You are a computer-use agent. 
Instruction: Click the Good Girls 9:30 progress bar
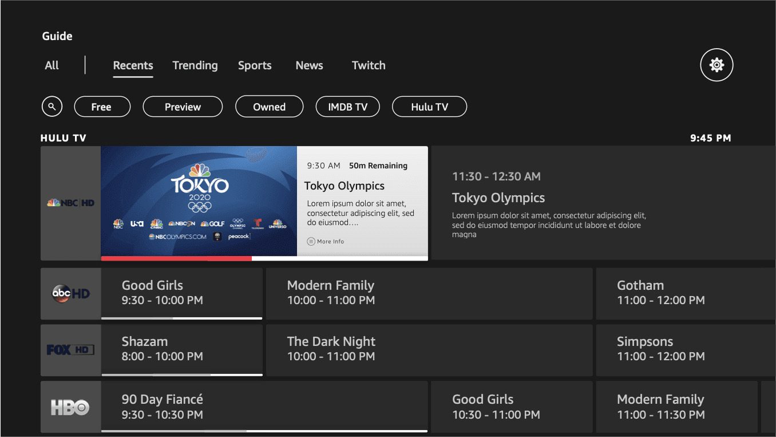point(182,318)
